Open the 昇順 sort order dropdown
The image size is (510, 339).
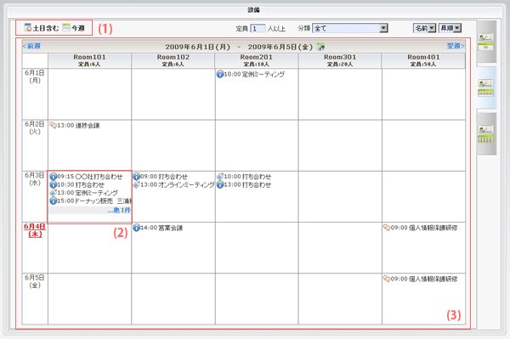click(450, 28)
